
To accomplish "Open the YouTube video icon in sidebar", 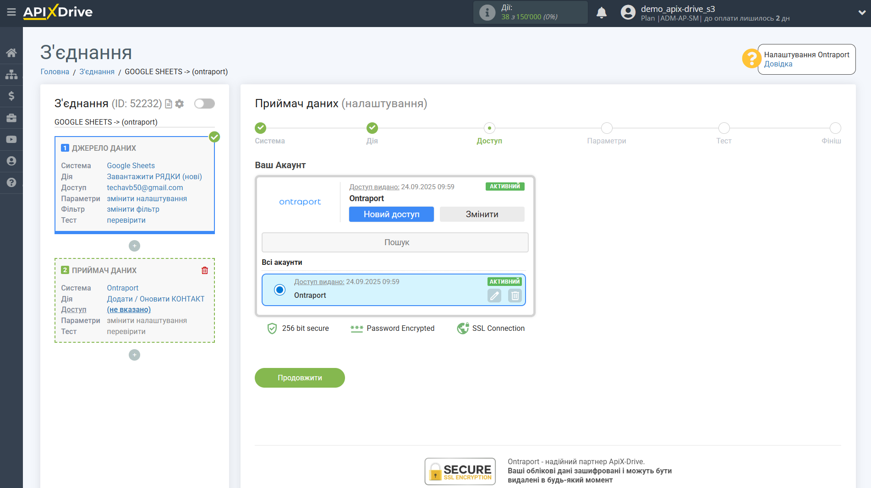I will (x=11, y=139).
